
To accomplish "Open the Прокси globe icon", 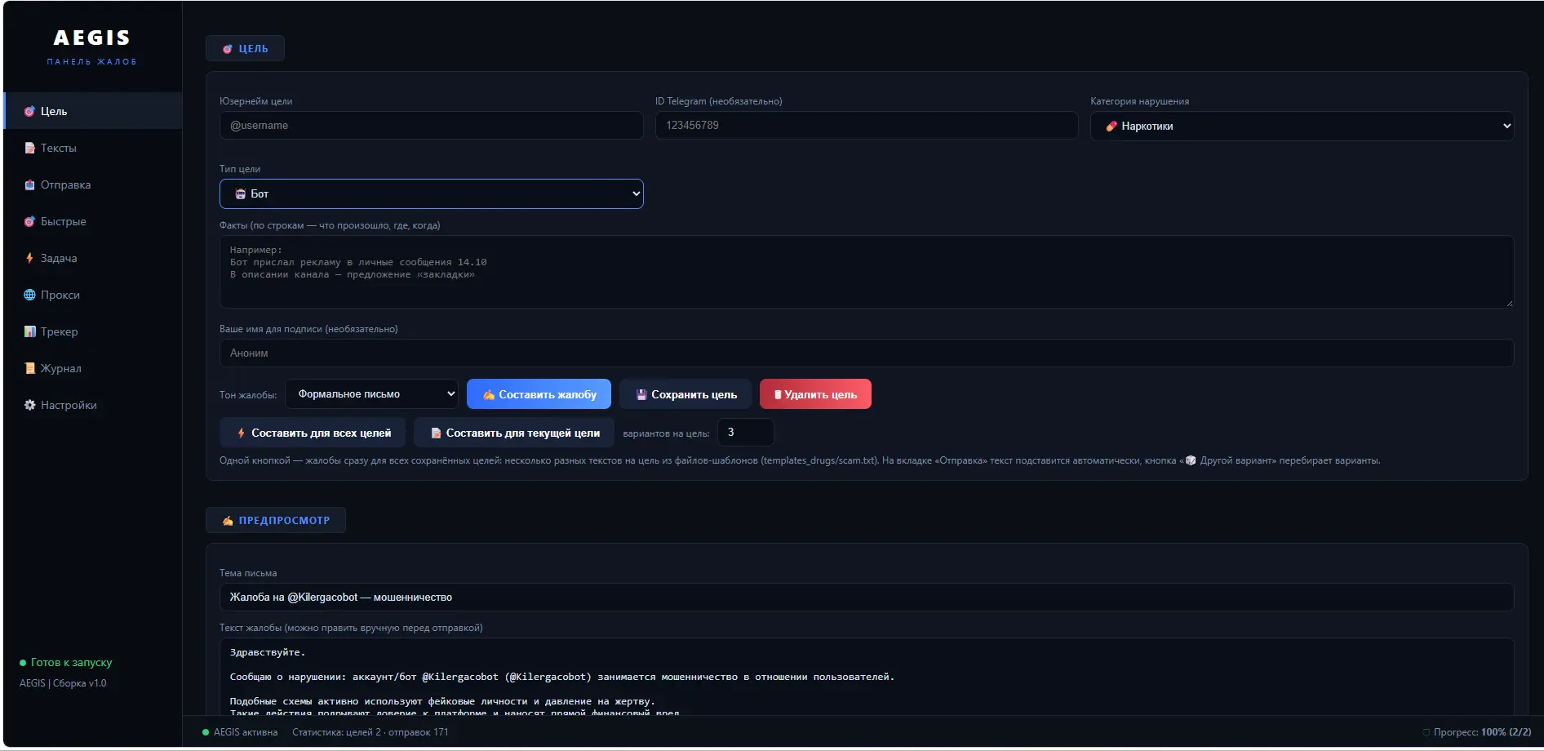I will pyautogui.click(x=29, y=295).
